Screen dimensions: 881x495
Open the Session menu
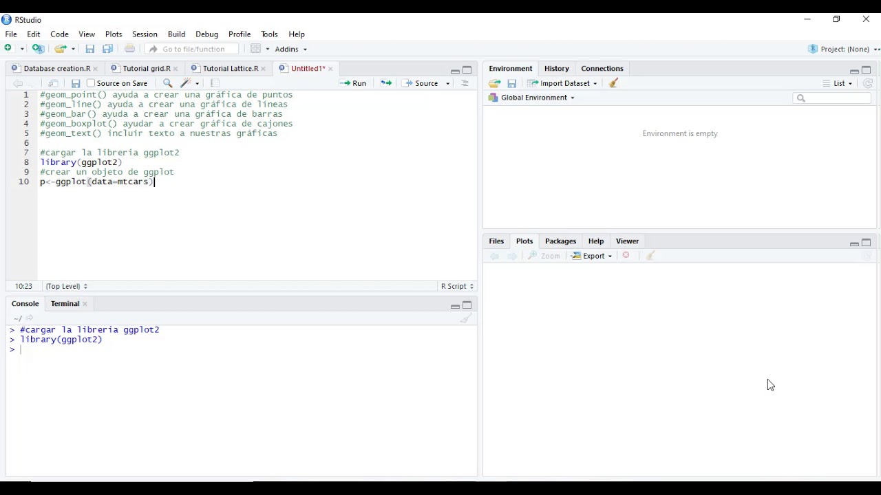(145, 34)
